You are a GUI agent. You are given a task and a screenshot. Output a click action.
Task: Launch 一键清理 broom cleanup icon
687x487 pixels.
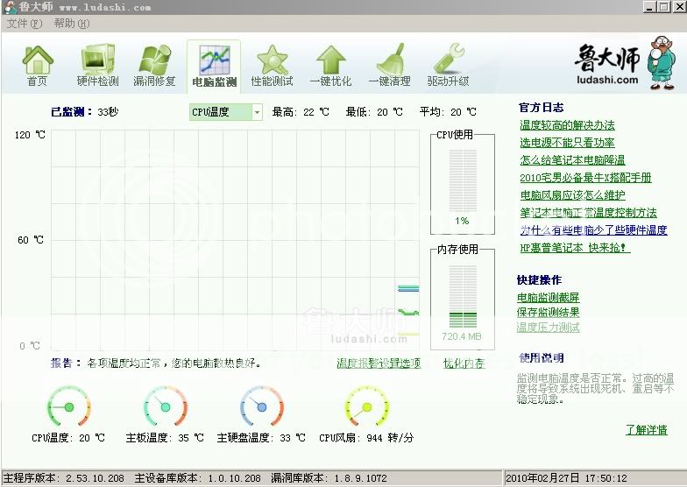389,61
